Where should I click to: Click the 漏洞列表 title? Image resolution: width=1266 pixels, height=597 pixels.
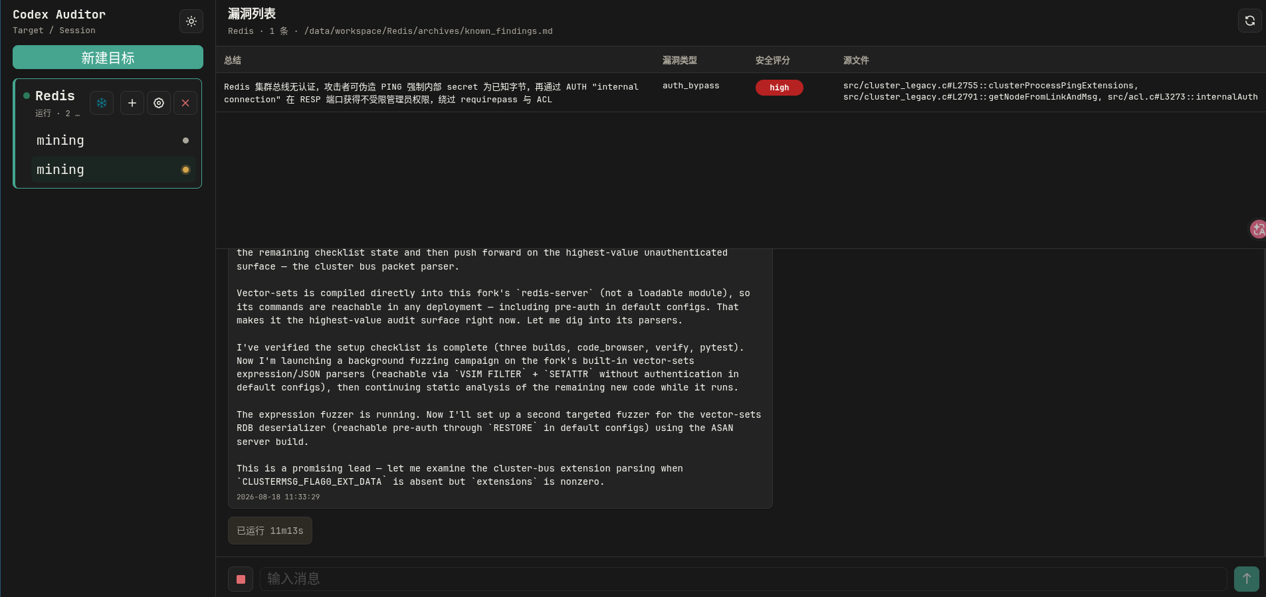point(252,13)
